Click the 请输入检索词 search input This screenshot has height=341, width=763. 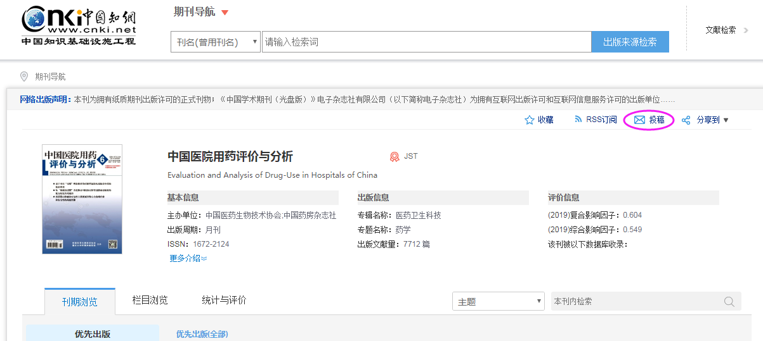click(427, 42)
